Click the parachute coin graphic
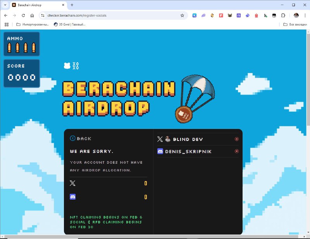The width and height of the screenshot is (310, 239). [x=195, y=98]
